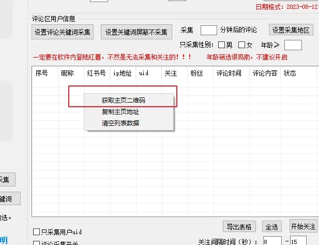Select 复制主页地址 menu entry

pos(129,112)
